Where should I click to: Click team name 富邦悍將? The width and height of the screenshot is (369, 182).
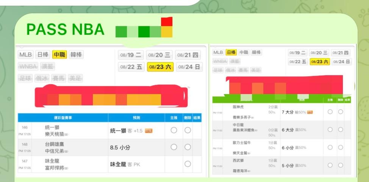pos(54,168)
